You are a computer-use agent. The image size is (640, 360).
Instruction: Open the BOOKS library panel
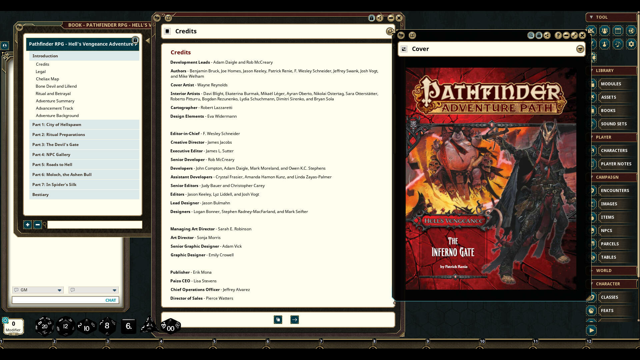click(608, 110)
